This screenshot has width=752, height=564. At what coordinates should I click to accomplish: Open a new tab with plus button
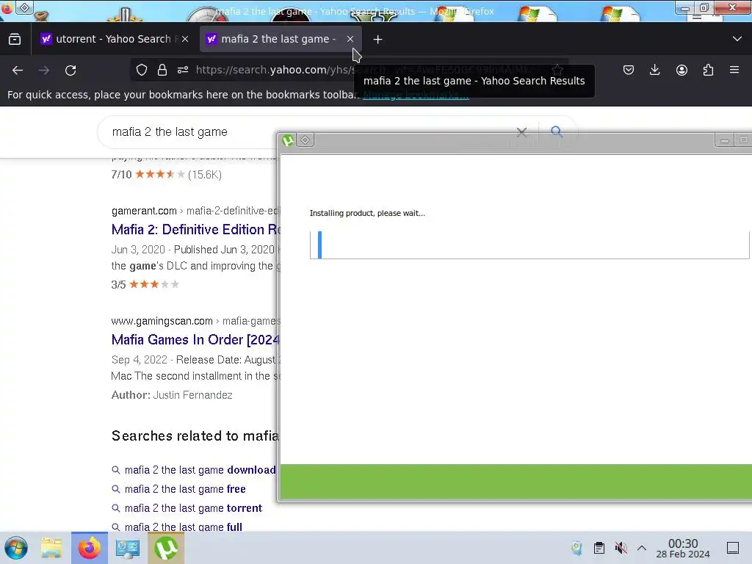pyautogui.click(x=378, y=40)
